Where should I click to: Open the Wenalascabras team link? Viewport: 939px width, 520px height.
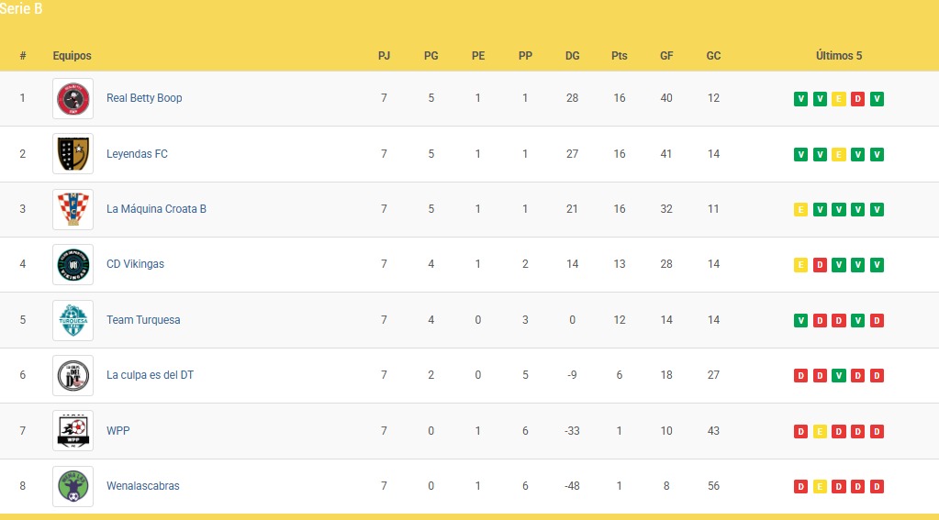tap(143, 486)
